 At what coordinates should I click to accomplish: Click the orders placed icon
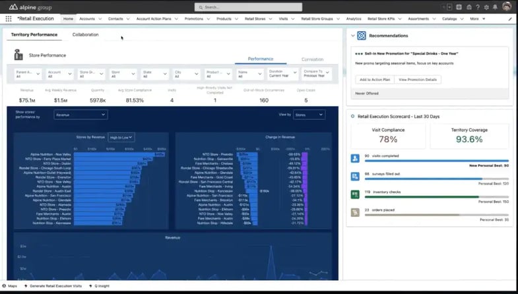355,212
